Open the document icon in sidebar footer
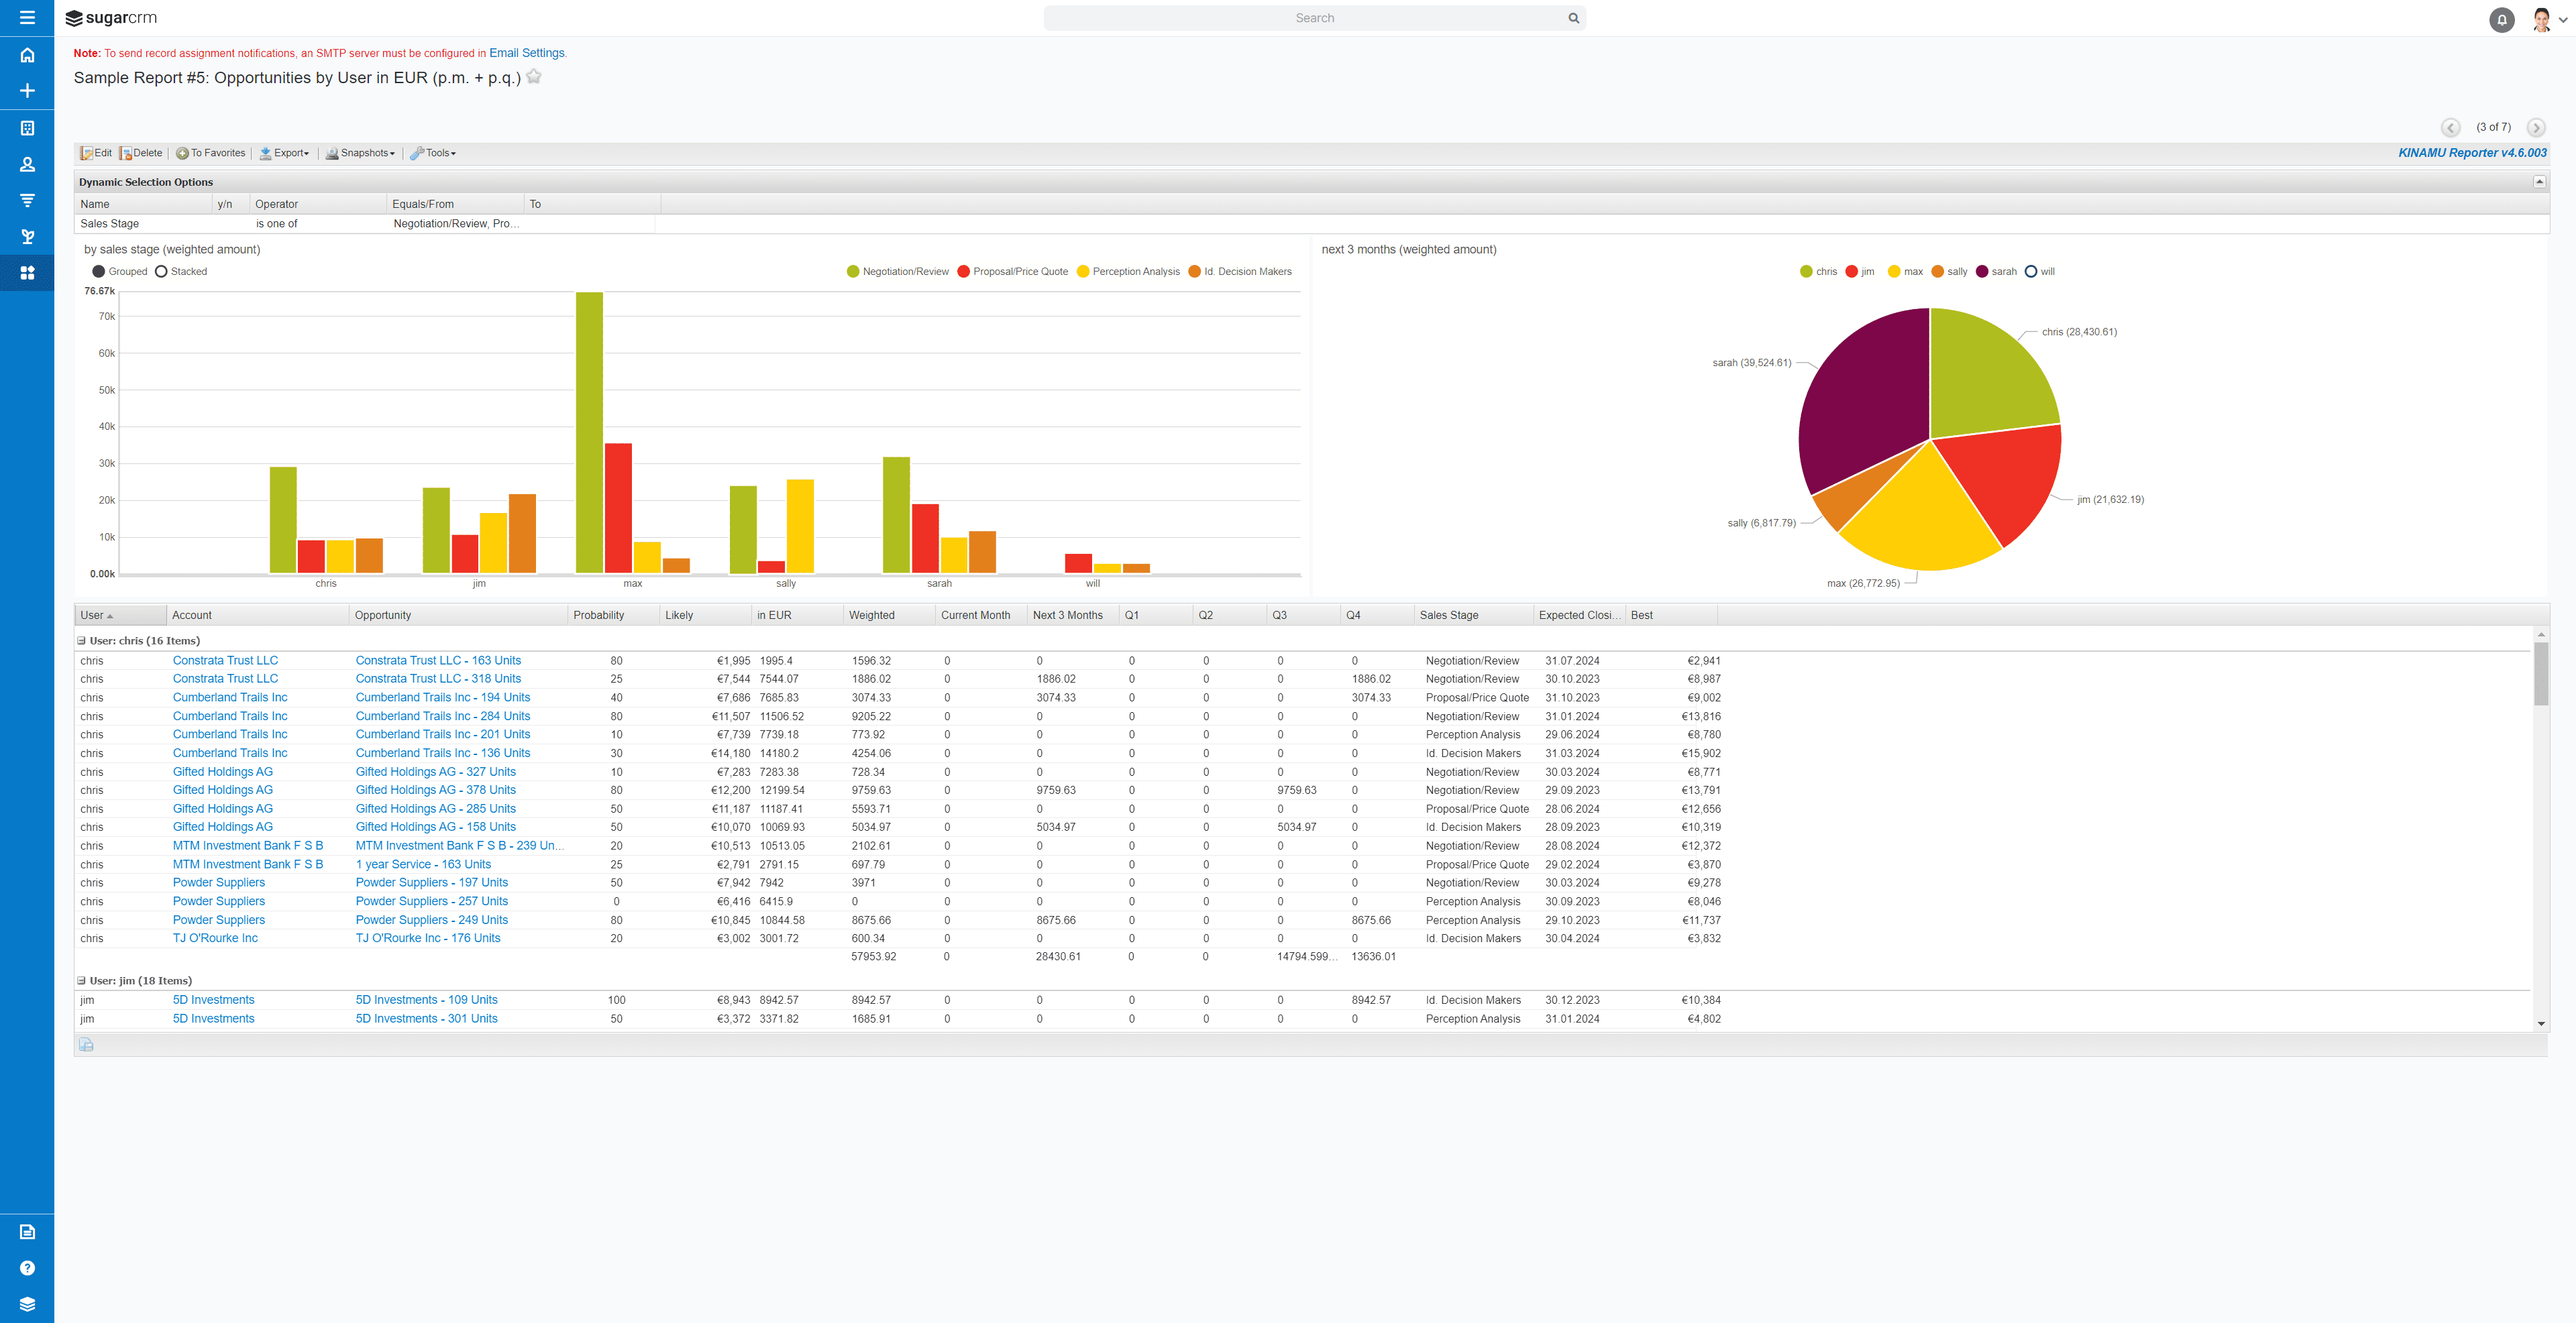Image resolution: width=2576 pixels, height=1323 pixels. pos(27,1231)
